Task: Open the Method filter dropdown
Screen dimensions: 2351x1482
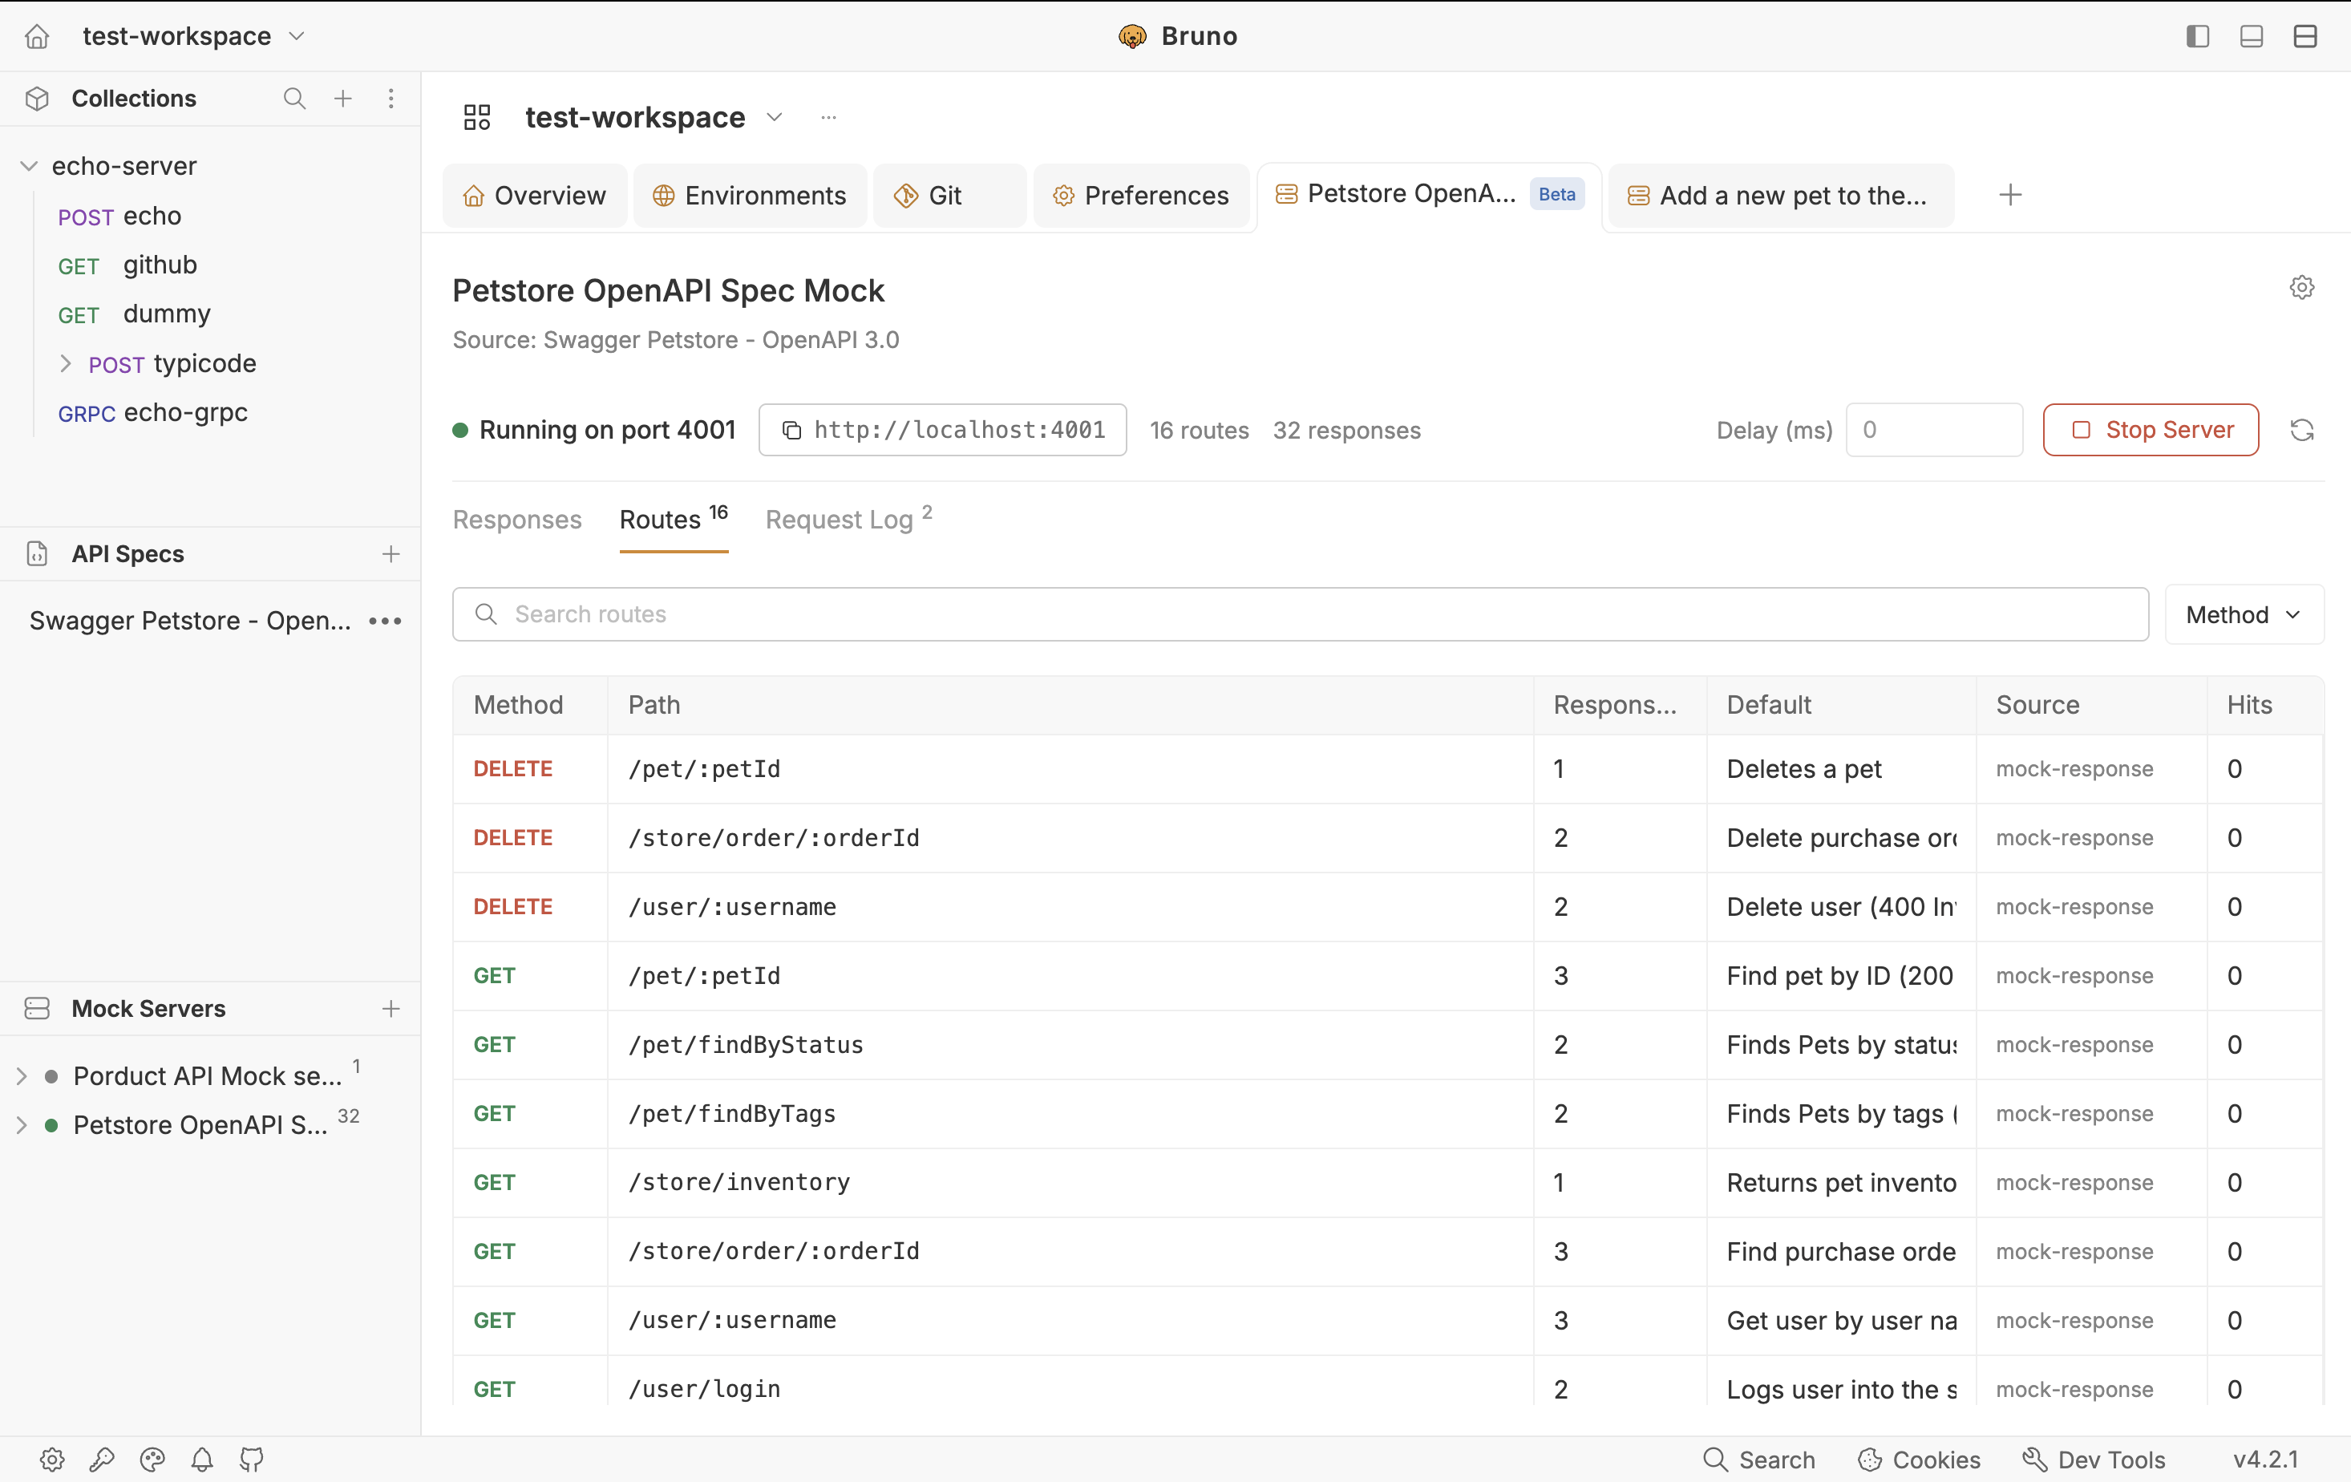Action: (x=2244, y=614)
